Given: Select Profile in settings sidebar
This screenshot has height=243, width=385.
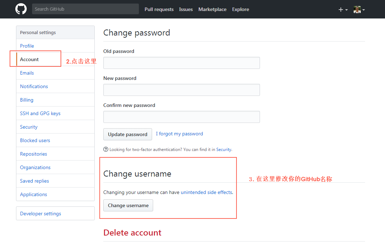Looking at the screenshot, I should [55, 46].
